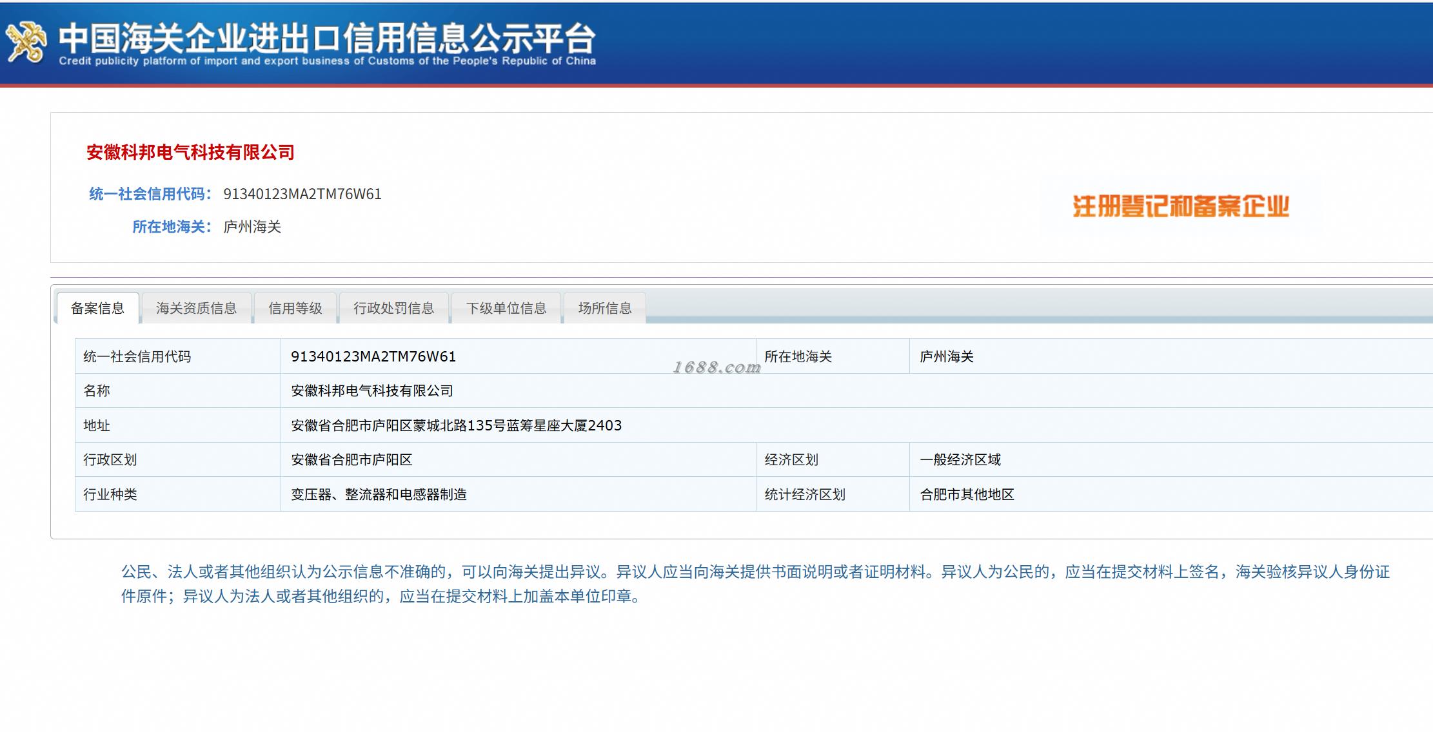Click the 庐州海关 value in the table

click(x=946, y=356)
